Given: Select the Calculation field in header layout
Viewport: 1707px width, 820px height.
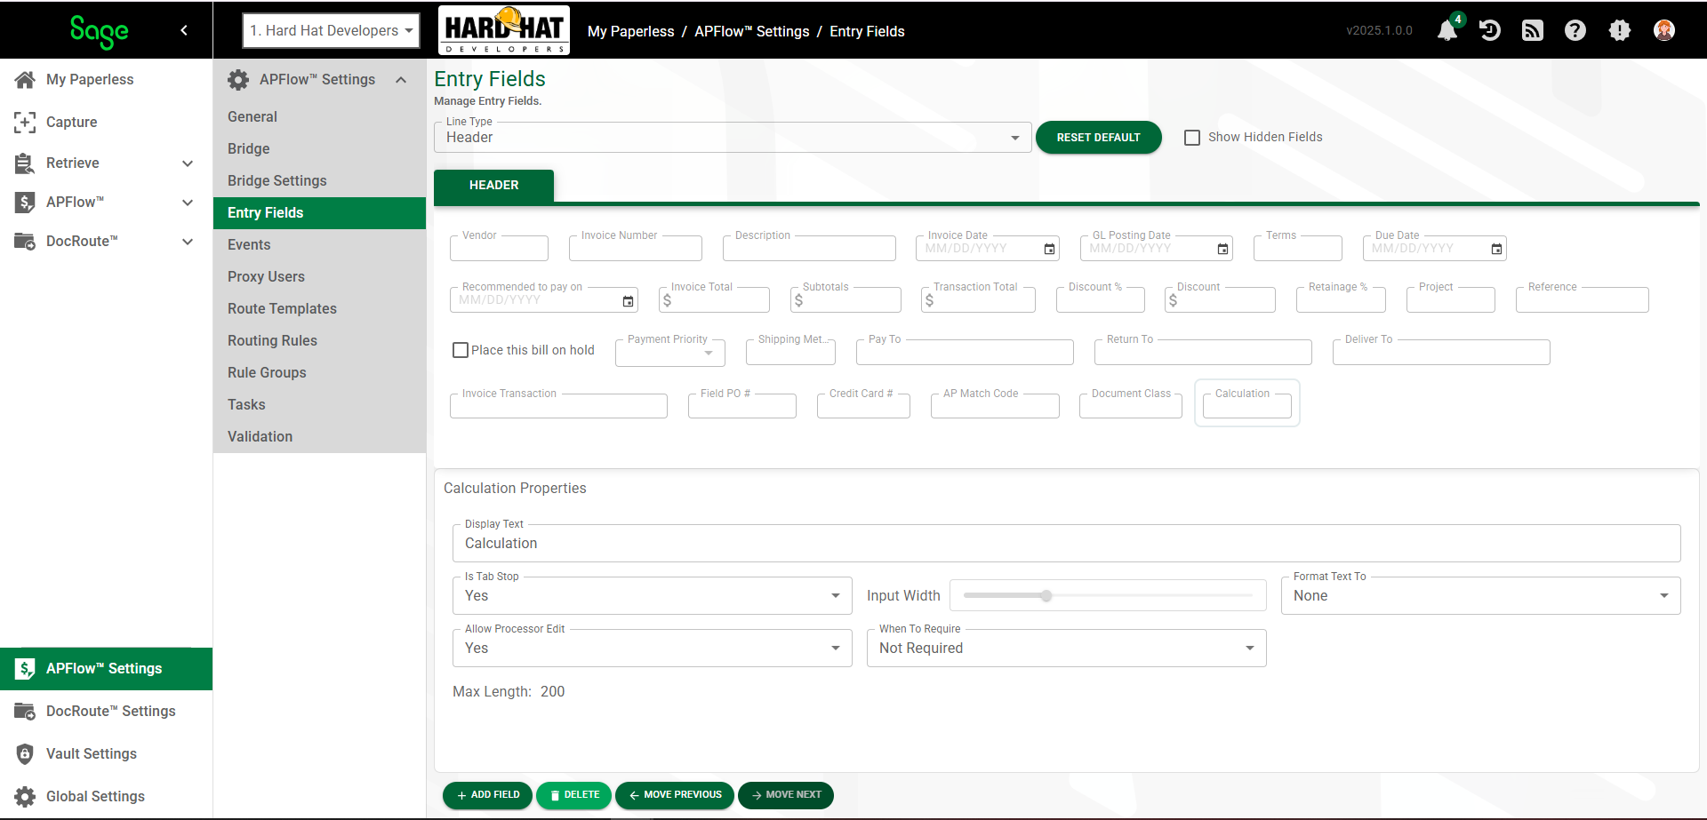Looking at the screenshot, I should click(1246, 404).
